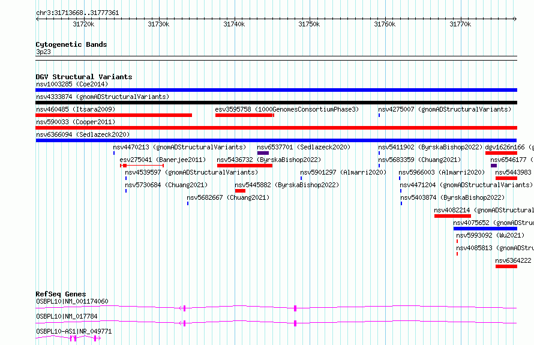
Task: Click the 3p23 cytogenetic band label
Action: (43, 52)
